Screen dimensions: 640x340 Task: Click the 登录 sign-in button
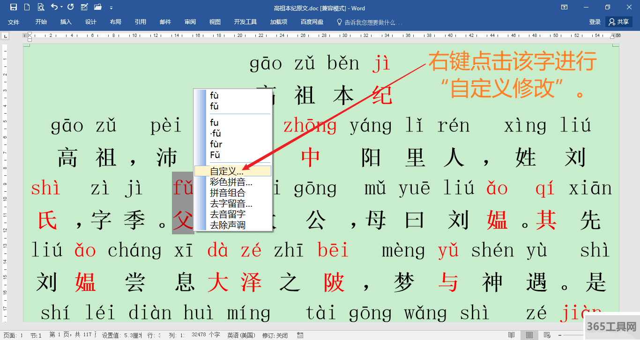click(595, 22)
